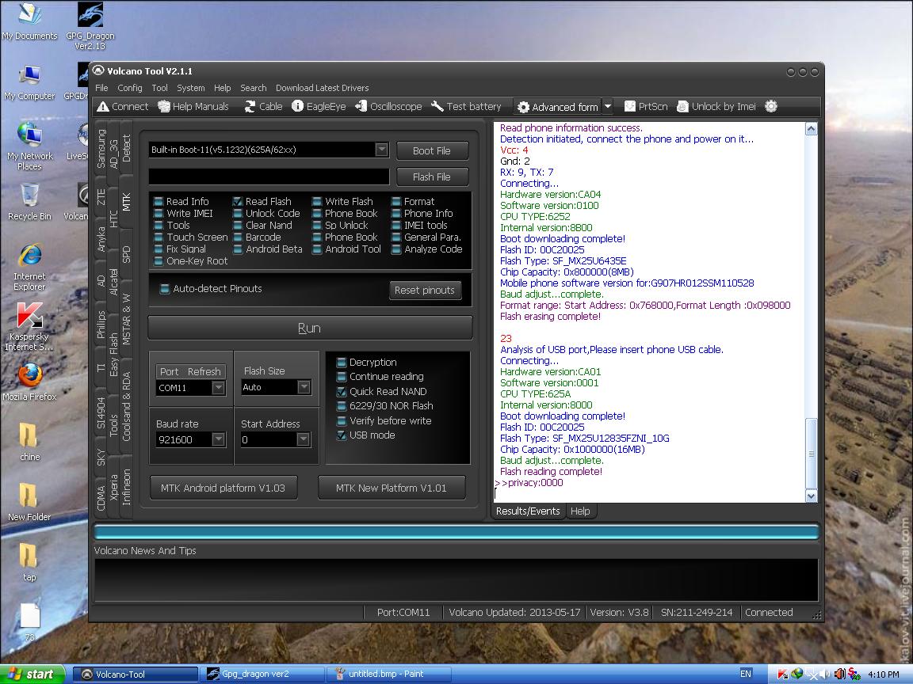Open the EagleEye tool
913x684 pixels.
pyautogui.click(x=319, y=106)
